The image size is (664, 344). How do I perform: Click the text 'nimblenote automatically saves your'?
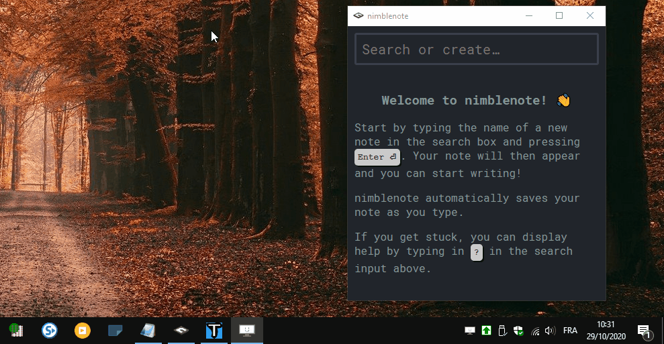(467, 198)
